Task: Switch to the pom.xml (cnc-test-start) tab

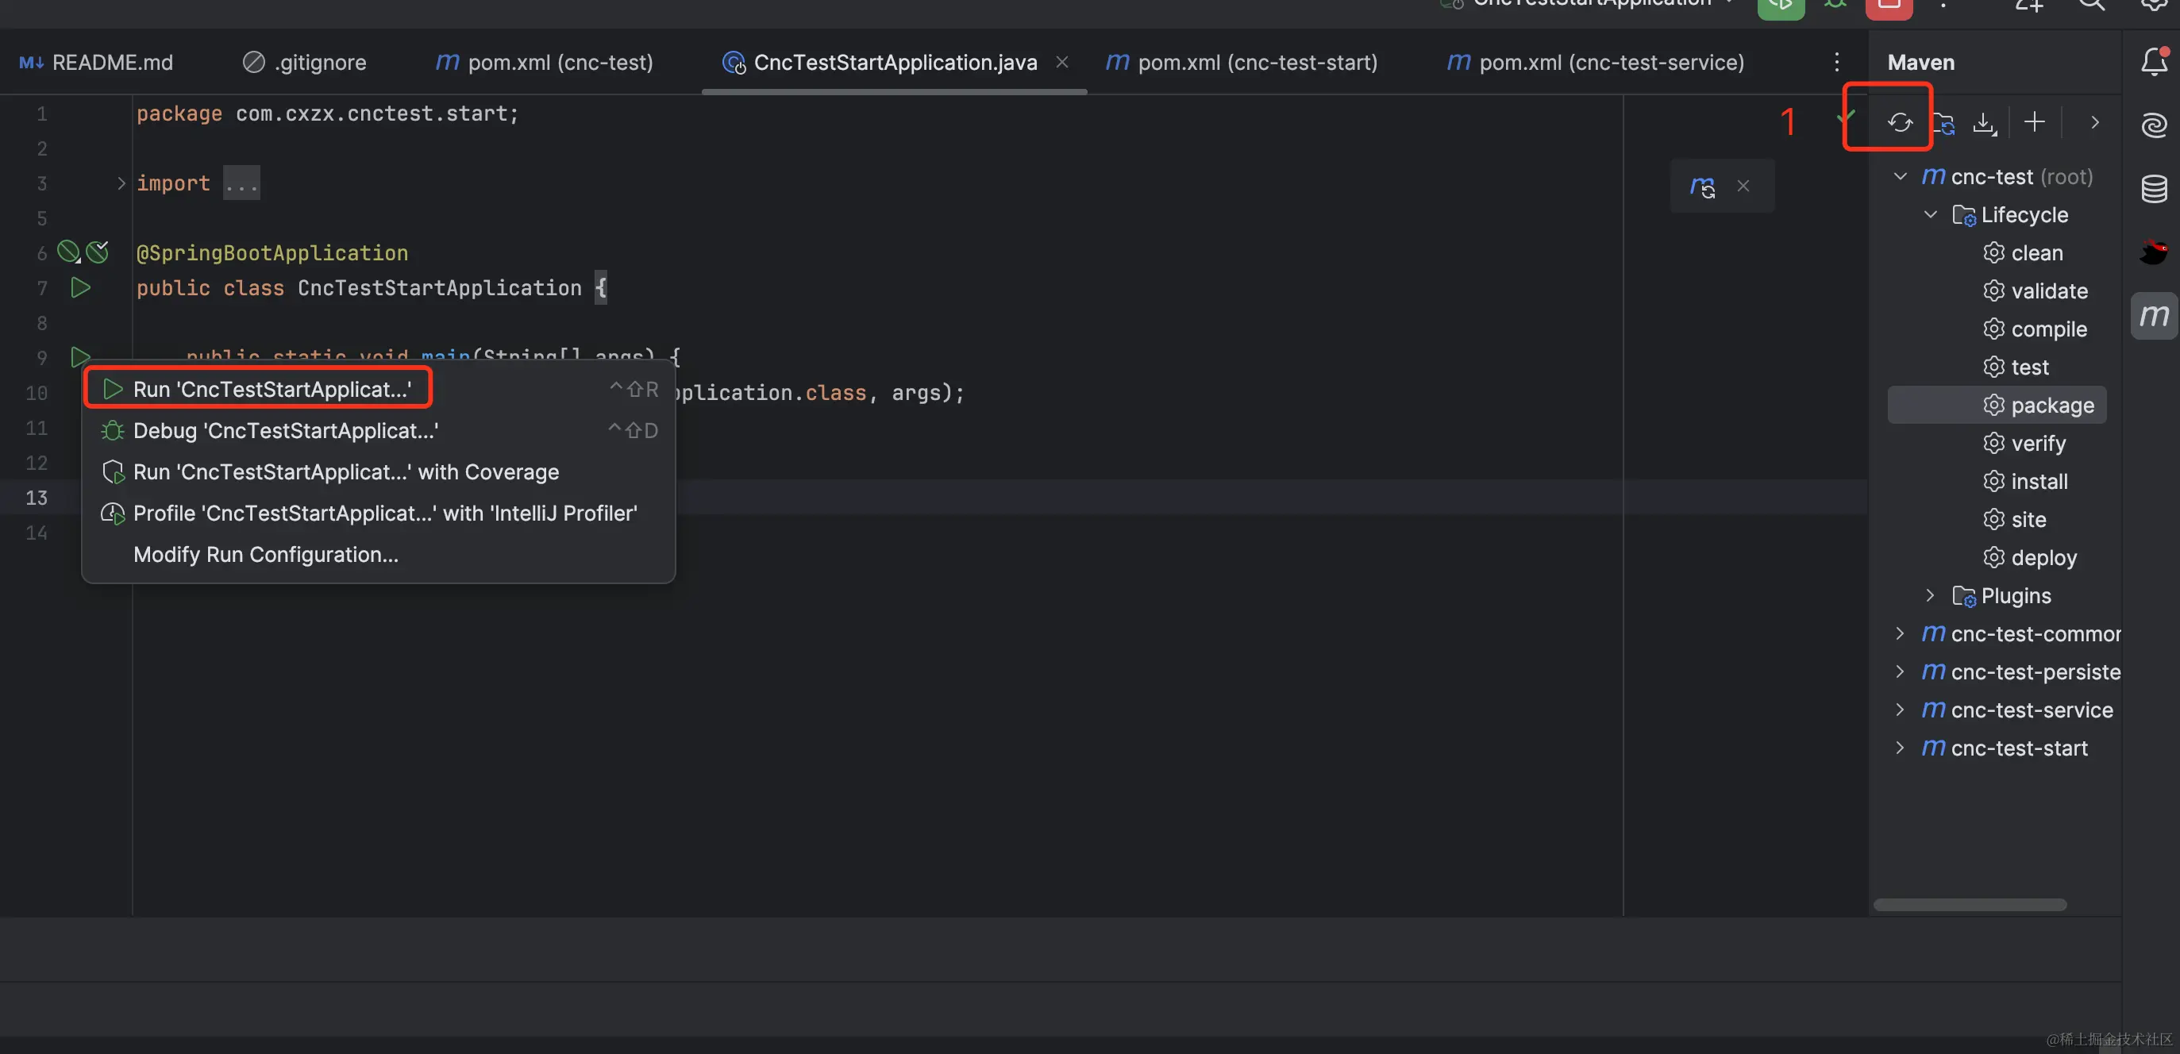Action: (x=1256, y=62)
